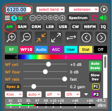Click the second circled plus icon
The width and height of the screenshot is (112, 111).
tap(56, 18)
